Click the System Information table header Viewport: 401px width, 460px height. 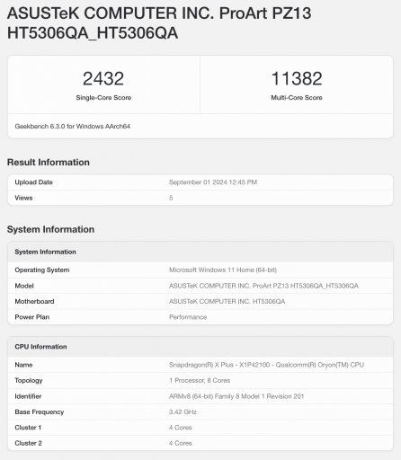200,252
